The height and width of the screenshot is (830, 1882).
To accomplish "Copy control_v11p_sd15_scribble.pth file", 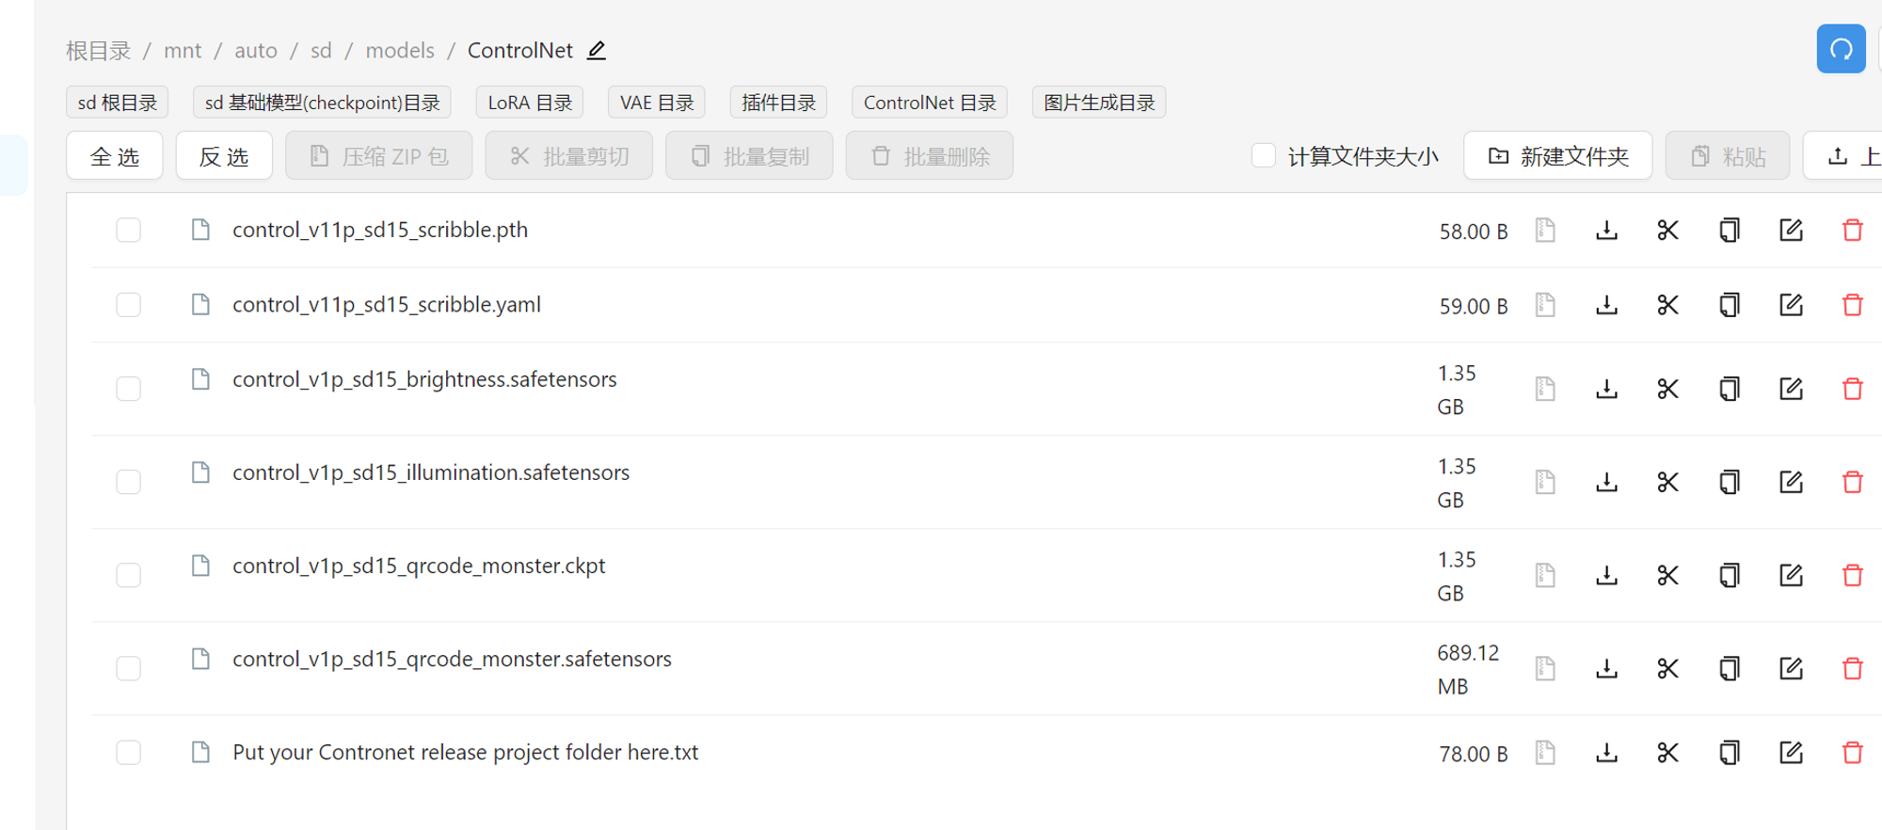I will click(x=1730, y=231).
